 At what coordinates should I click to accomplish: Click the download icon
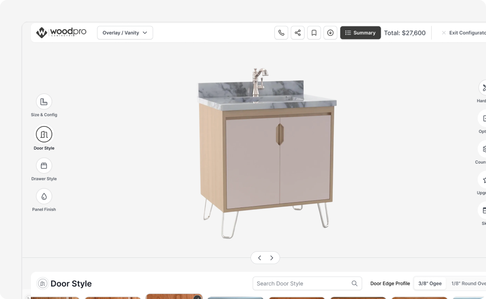pyautogui.click(x=330, y=33)
